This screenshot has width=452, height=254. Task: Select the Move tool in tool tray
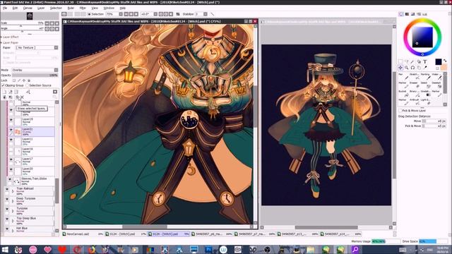coord(400,68)
